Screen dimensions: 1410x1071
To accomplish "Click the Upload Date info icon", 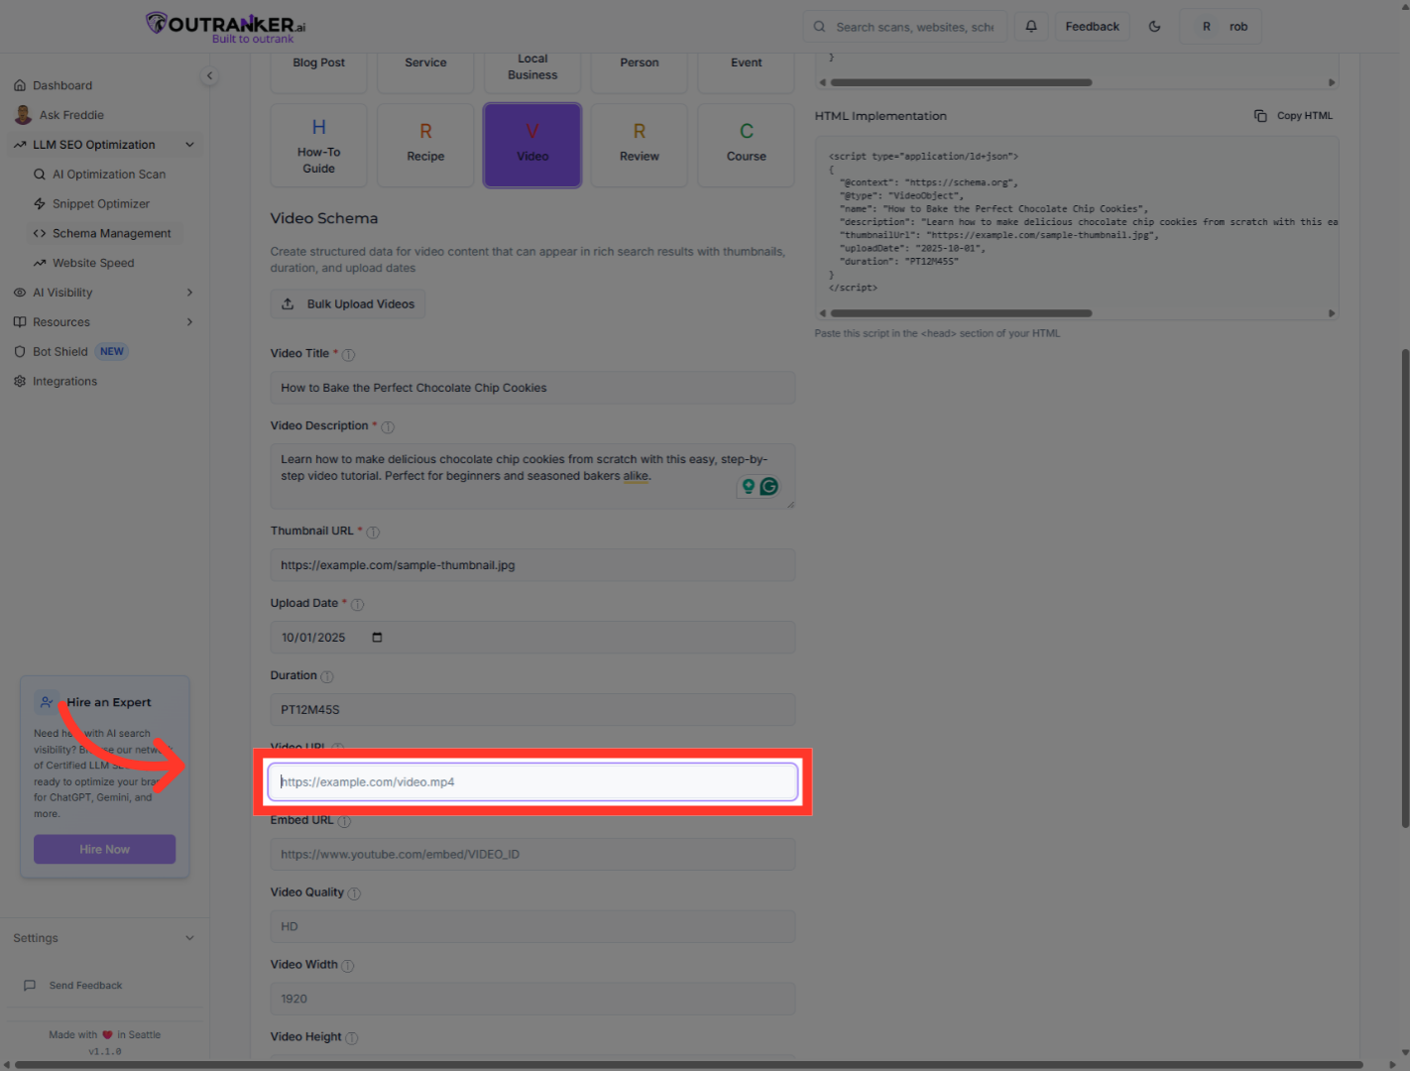I will tap(357, 605).
